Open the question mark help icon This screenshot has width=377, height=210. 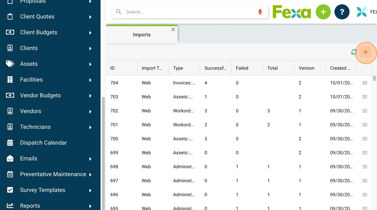pyautogui.click(x=342, y=12)
